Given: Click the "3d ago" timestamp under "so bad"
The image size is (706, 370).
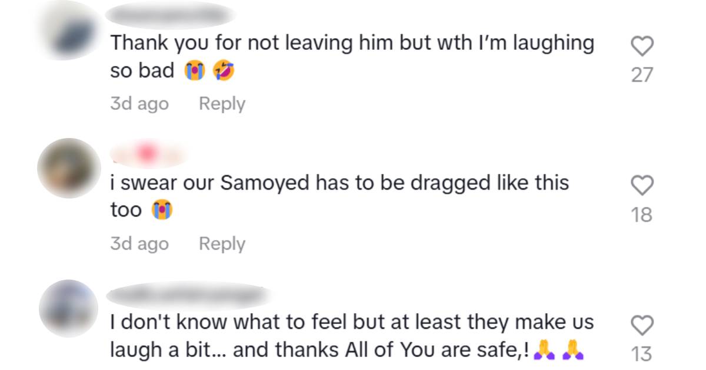Looking at the screenshot, I should pyautogui.click(x=139, y=103).
